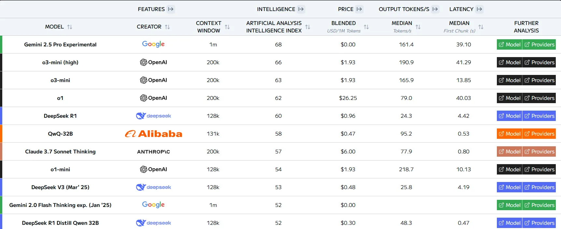Open Model button in the 13.85 latency row
This screenshot has width=561, height=229.
[x=510, y=80]
